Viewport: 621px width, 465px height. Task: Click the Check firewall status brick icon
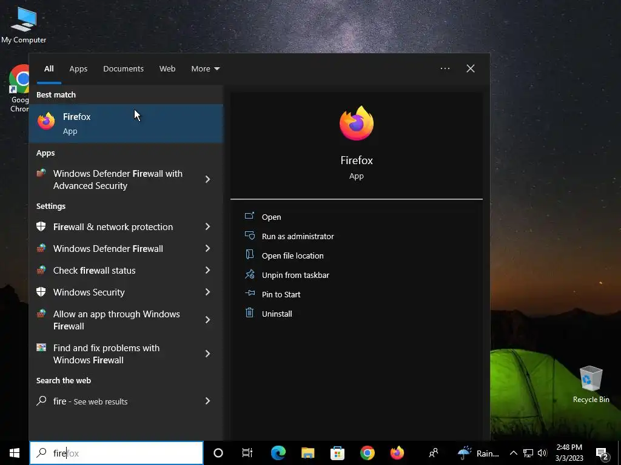coord(41,269)
